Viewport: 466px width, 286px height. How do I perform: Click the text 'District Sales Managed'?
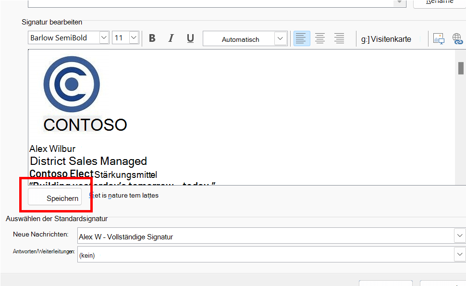pos(88,161)
